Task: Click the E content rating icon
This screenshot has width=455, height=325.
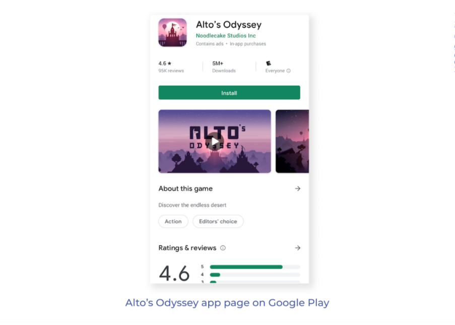Action: click(x=269, y=63)
